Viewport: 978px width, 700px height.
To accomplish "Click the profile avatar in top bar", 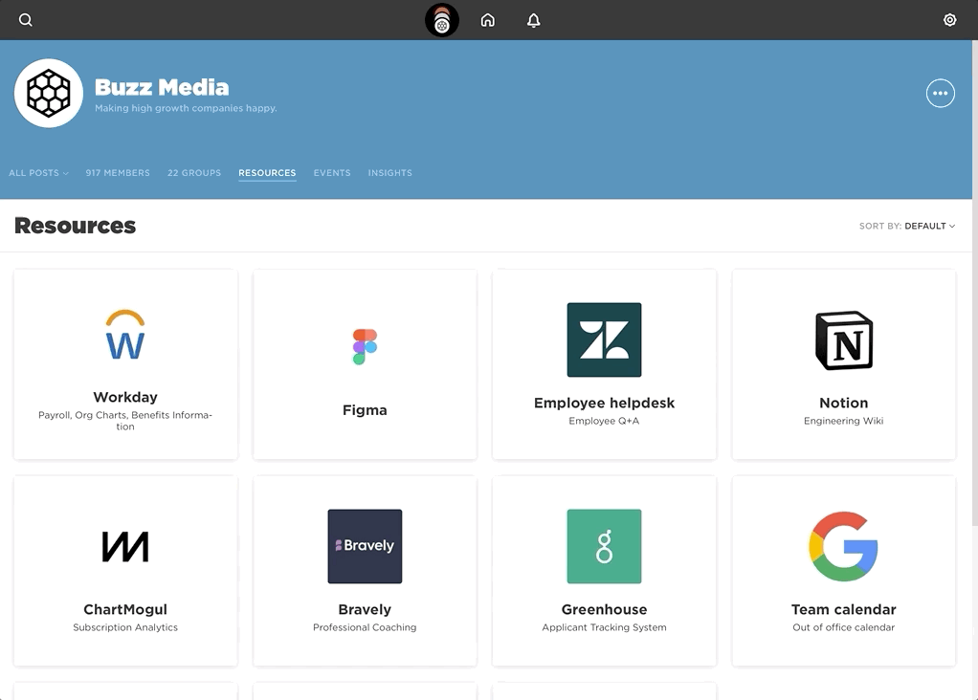I will point(441,20).
